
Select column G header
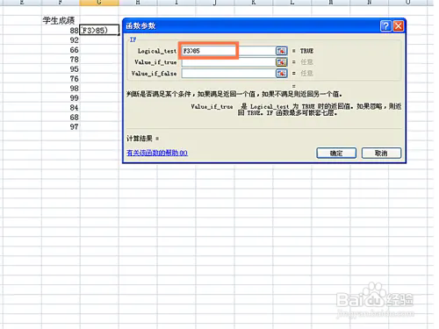(99, 3)
